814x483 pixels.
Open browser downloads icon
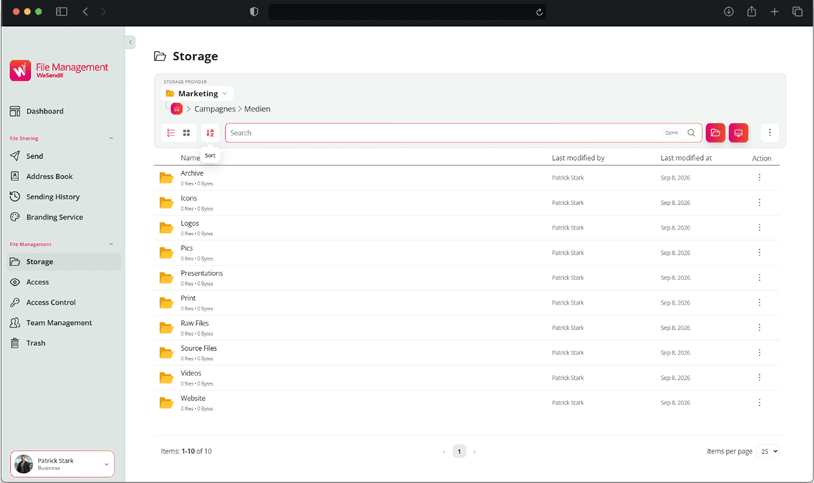pyautogui.click(x=729, y=11)
